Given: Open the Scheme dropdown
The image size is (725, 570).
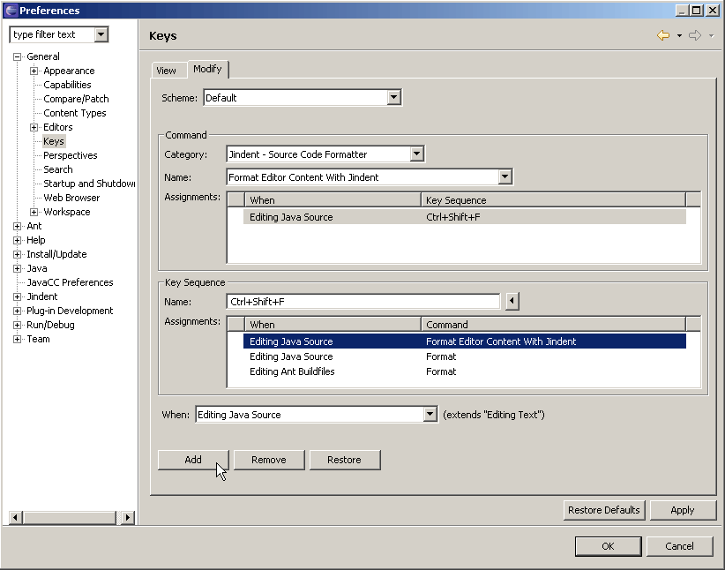Looking at the screenshot, I should pos(394,98).
